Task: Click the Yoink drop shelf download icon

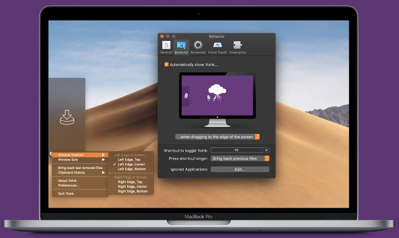Action: (x=67, y=117)
